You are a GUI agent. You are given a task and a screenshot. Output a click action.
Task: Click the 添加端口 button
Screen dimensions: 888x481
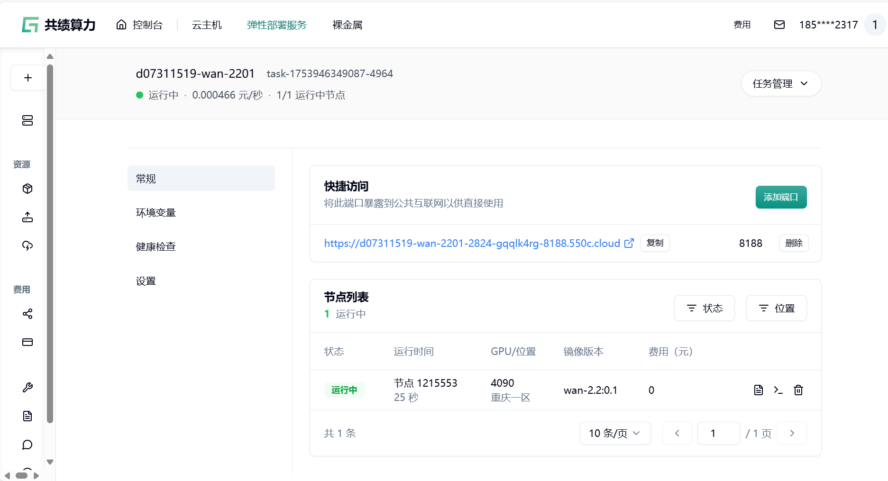[780, 197]
